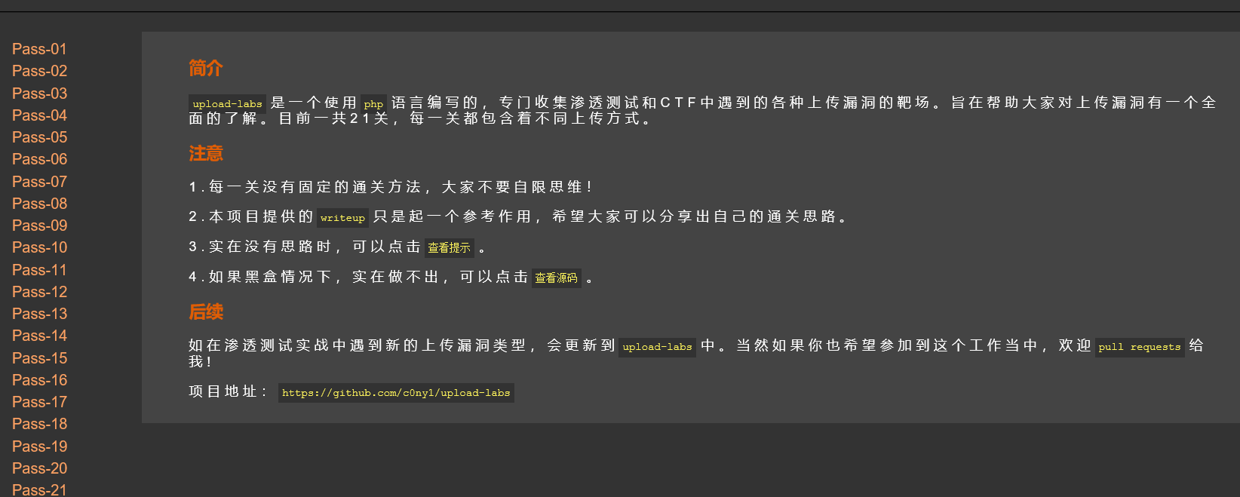The height and width of the screenshot is (497, 1240).
Task: Open the Pass-06 challenge
Action: pos(39,159)
